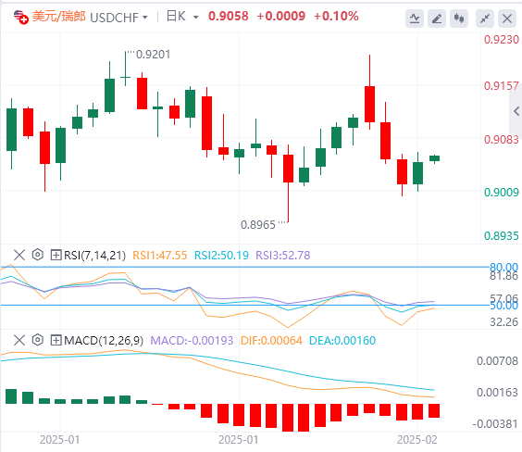Click the RSI1:47.55 value
The height and width of the screenshot is (452, 522).
[x=160, y=256]
